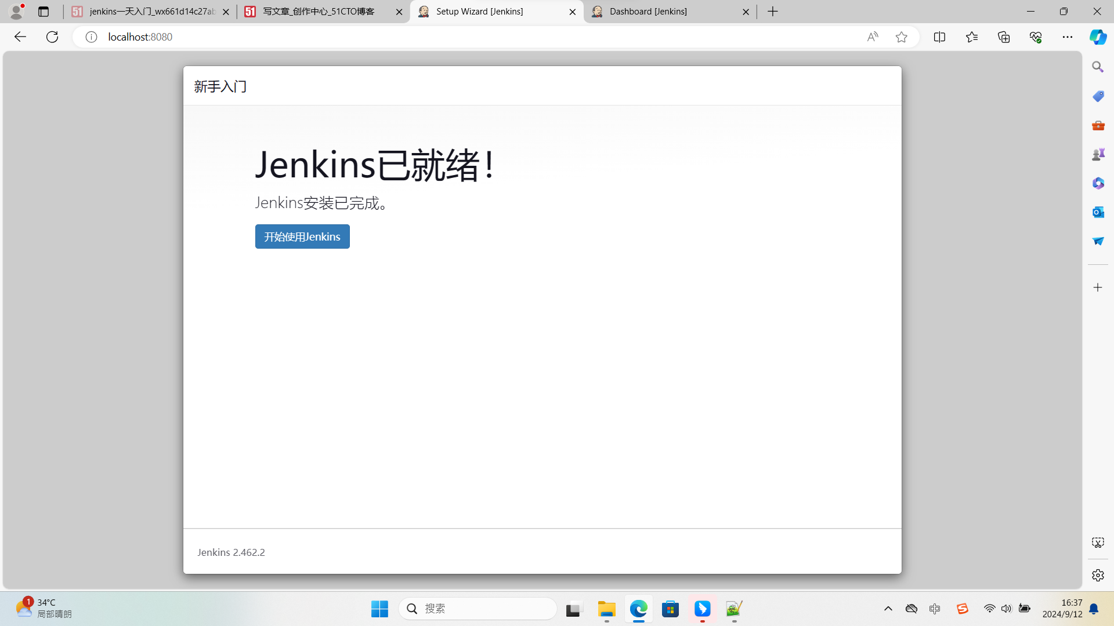Open Browser essentials heart icon
1114x626 pixels.
(x=1036, y=37)
